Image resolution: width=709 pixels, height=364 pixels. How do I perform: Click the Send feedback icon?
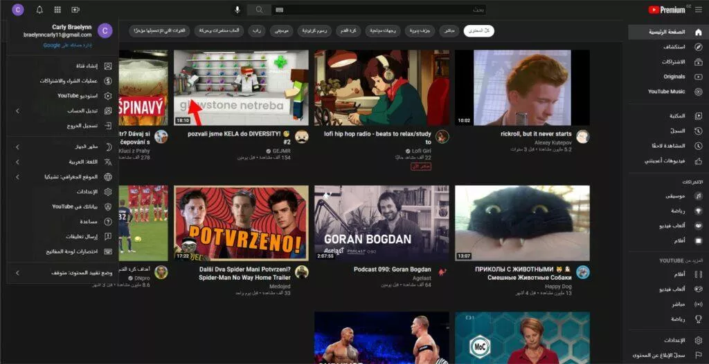coord(107,236)
